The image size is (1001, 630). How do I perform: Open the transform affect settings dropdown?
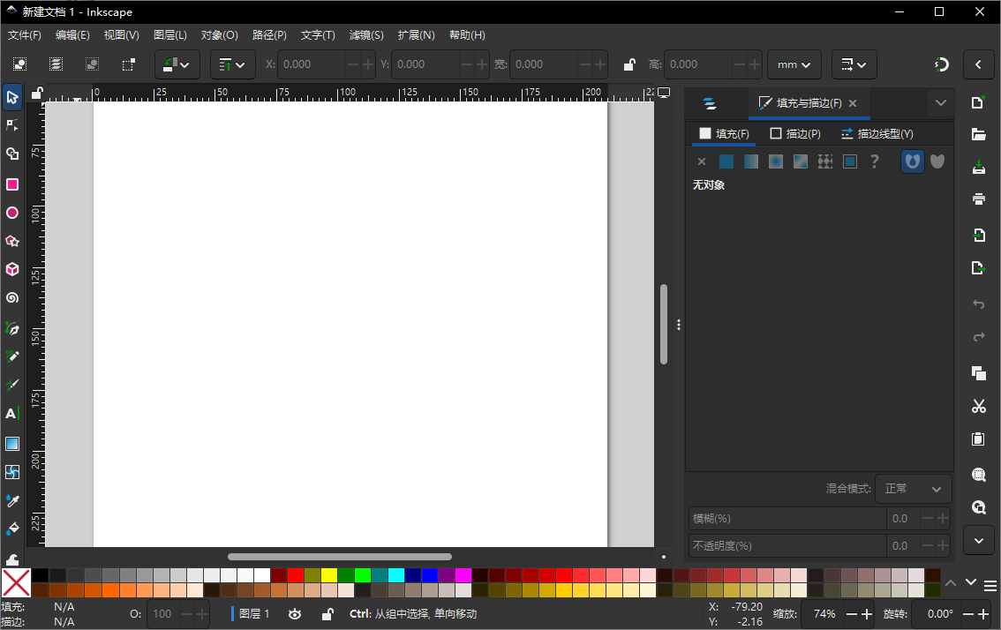[x=854, y=64]
